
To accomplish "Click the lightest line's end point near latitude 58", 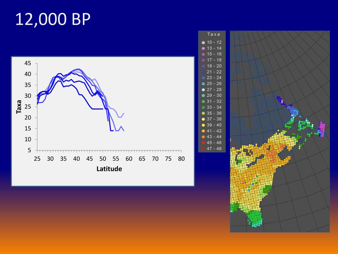I will [124, 113].
